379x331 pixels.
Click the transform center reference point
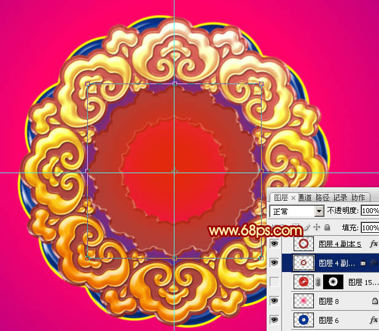tap(174, 171)
